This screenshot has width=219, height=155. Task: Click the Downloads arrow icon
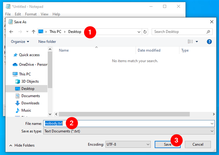click(17, 103)
